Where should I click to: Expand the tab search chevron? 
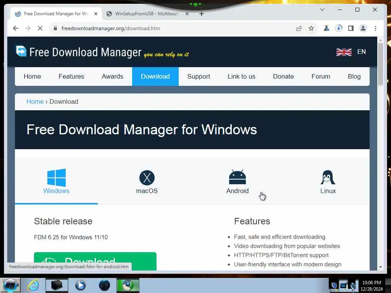point(322,10)
